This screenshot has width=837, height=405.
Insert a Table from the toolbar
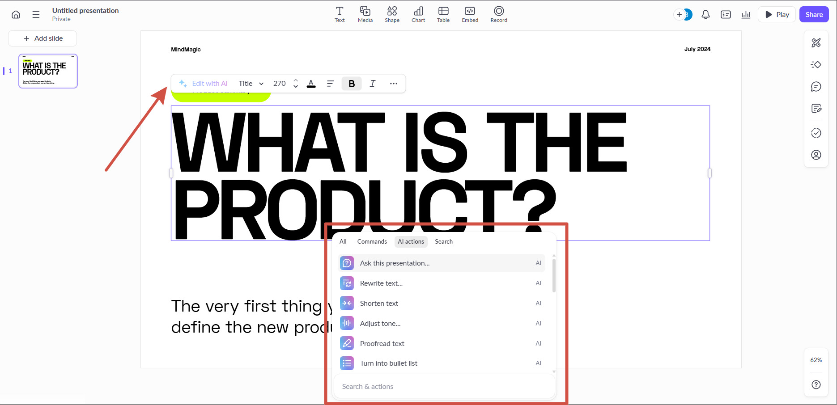pyautogui.click(x=443, y=14)
